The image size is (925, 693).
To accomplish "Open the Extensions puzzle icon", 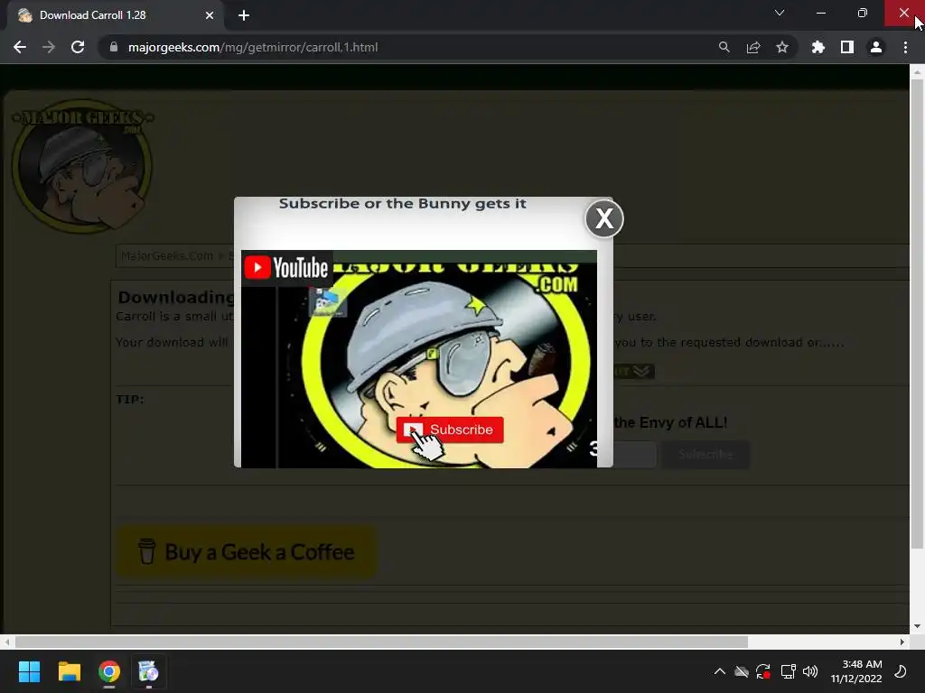I will coord(818,47).
